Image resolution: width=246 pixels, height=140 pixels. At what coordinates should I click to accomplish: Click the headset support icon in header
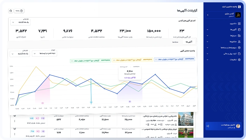11,11
